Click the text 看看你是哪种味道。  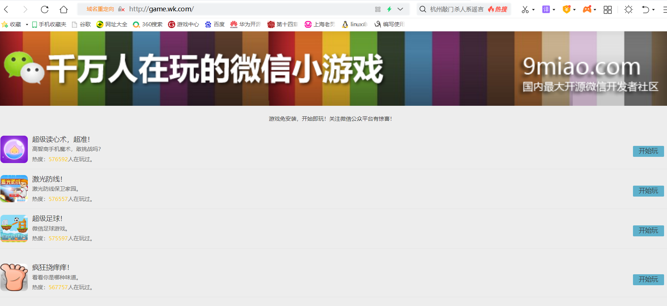56,278
